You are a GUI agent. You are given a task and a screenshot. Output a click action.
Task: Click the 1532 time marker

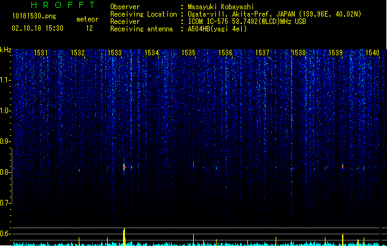pyautogui.click(x=78, y=52)
